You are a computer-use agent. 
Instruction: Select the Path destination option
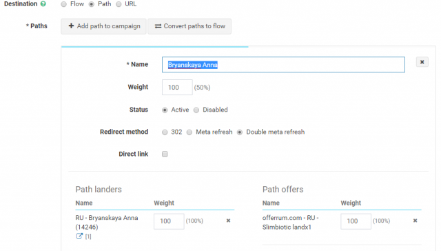tap(92, 4)
